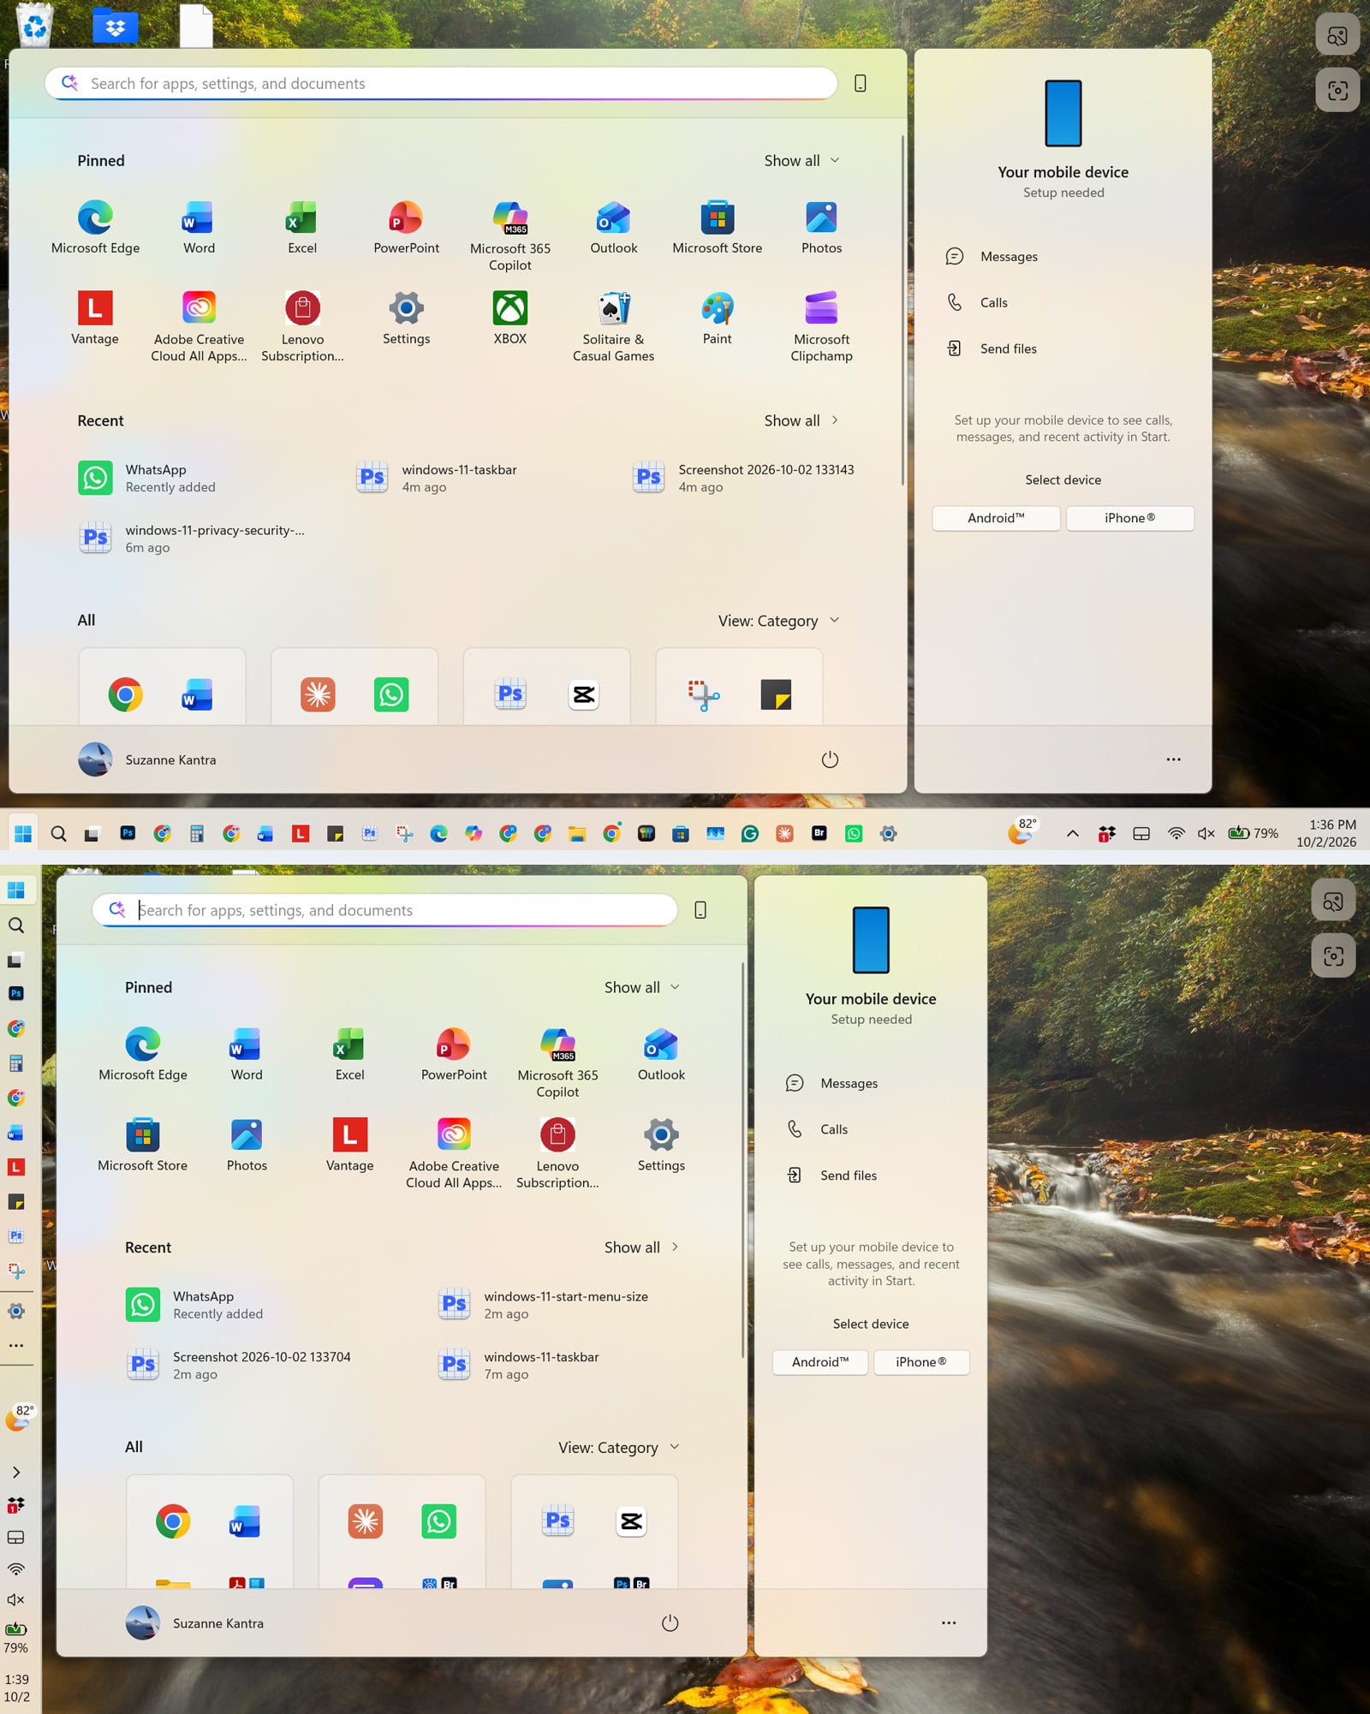Open Settings gear on the vertical taskbar
Viewport: 1370px width, 1714px height.
pyautogui.click(x=16, y=1311)
